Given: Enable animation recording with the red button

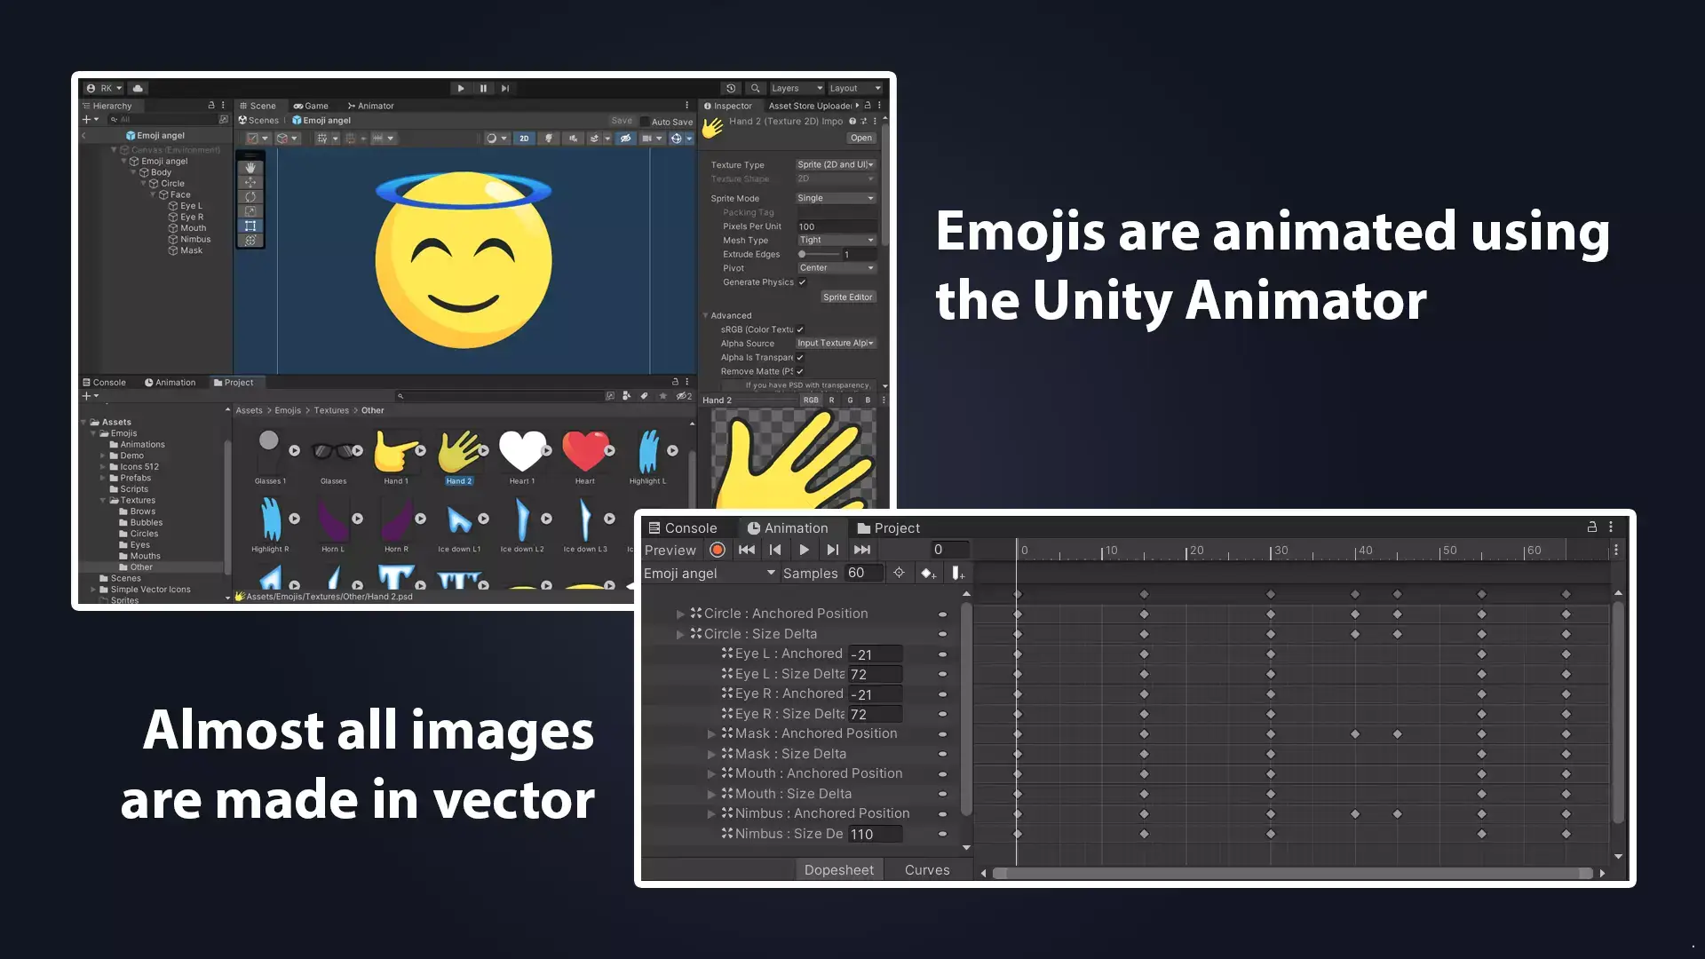Looking at the screenshot, I should point(718,551).
